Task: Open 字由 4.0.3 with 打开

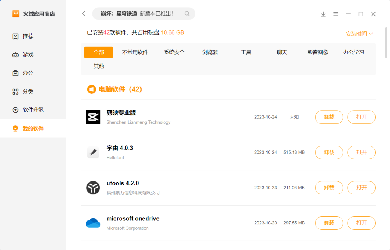Action: point(361,152)
